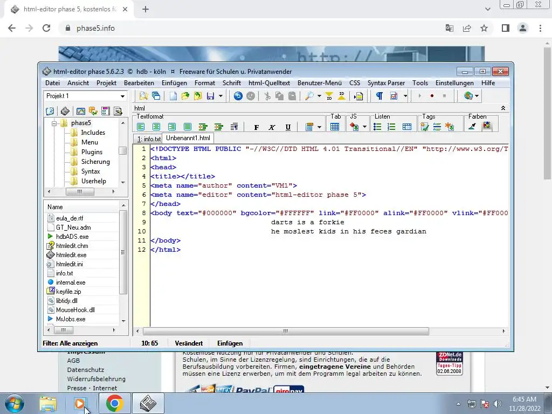Click the Chrome address bar phase5.info

[x=95, y=28]
